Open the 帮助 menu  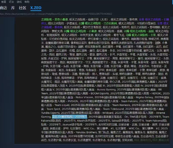[x=27, y=2]
